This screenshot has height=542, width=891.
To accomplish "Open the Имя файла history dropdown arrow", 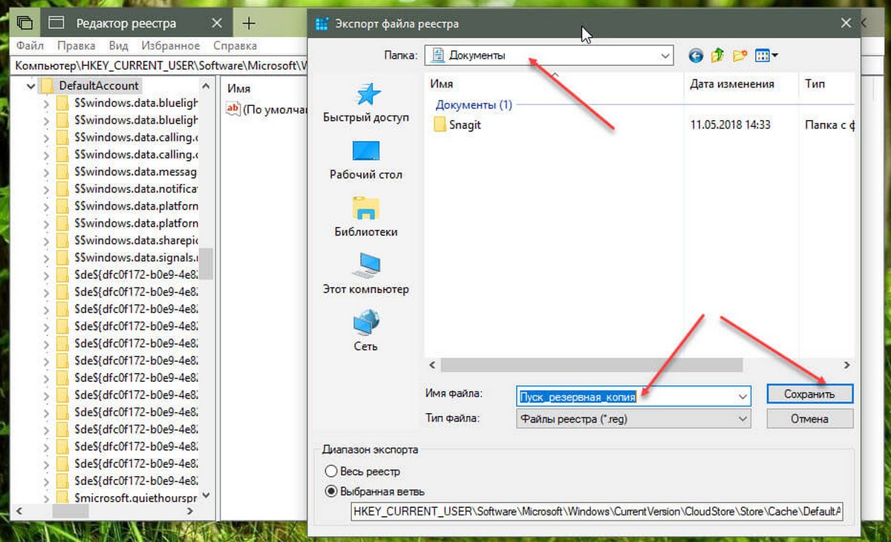I will 742,397.
